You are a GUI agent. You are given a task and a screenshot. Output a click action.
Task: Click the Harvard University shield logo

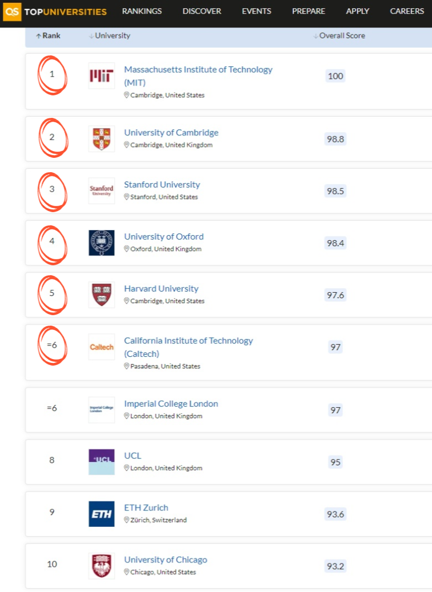pyautogui.click(x=102, y=295)
